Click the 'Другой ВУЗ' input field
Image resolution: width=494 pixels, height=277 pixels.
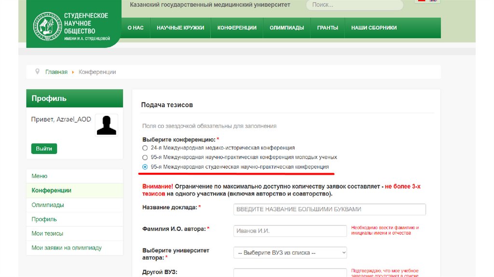pos(290,273)
